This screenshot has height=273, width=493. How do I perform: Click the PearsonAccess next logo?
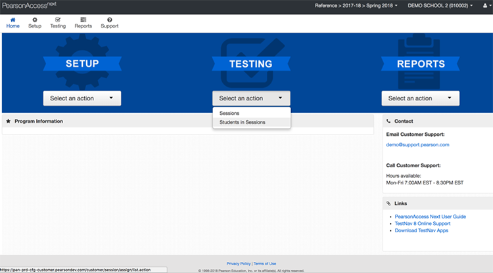(29, 5)
